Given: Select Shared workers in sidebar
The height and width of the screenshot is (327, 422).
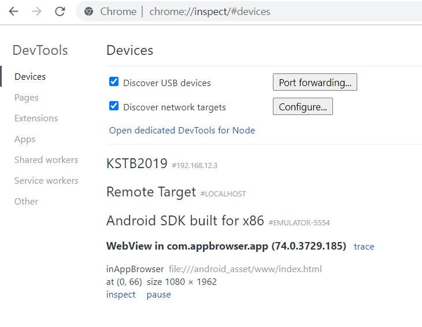Looking at the screenshot, I should pyautogui.click(x=46, y=159).
